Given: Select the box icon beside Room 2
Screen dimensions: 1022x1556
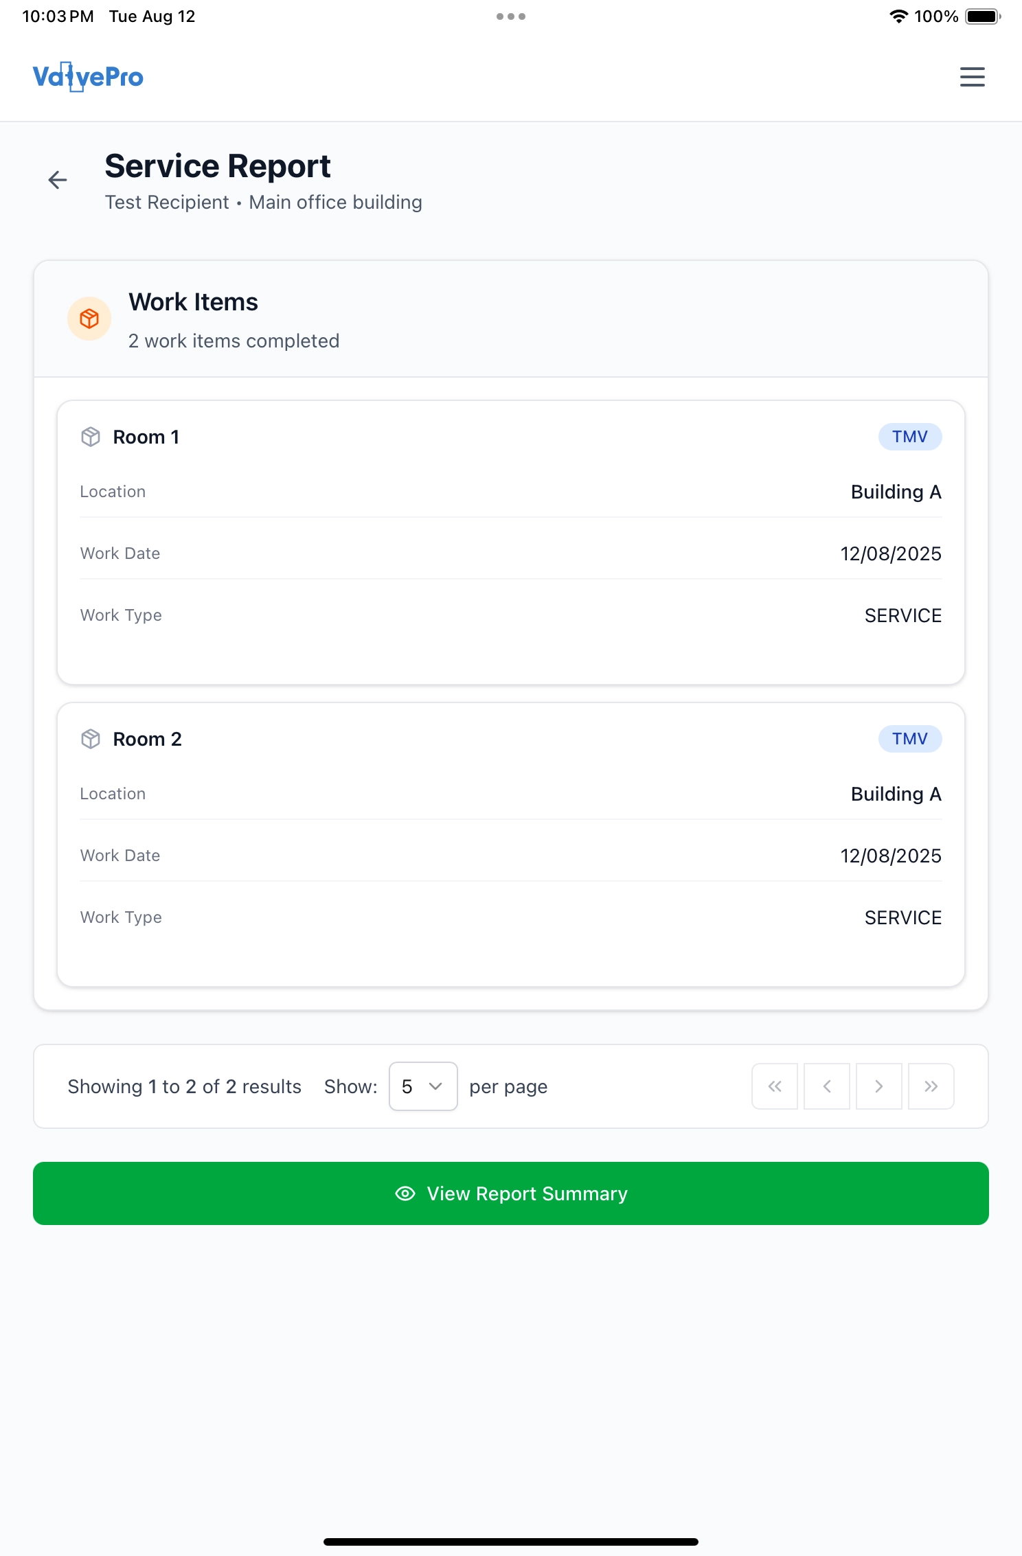Looking at the screenshot, I should (91, 739).
